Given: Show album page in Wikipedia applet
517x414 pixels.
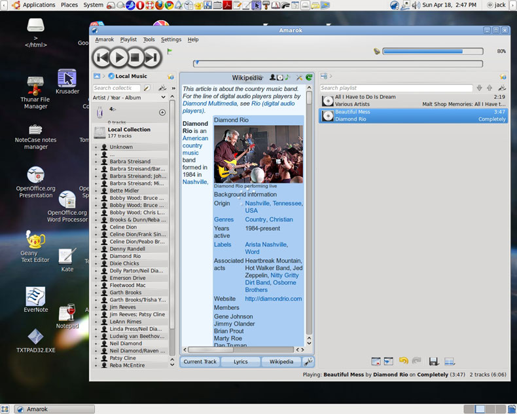Looking at the screenshot, I should coord(279,77).
